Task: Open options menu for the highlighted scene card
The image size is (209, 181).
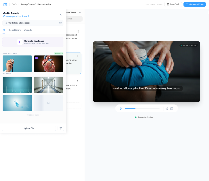Action: 78,56
